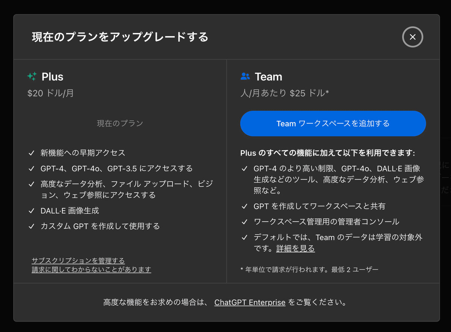Click checkmark beside DALL·E 画像生成
451x332 pixels.
tap(32, 211)
